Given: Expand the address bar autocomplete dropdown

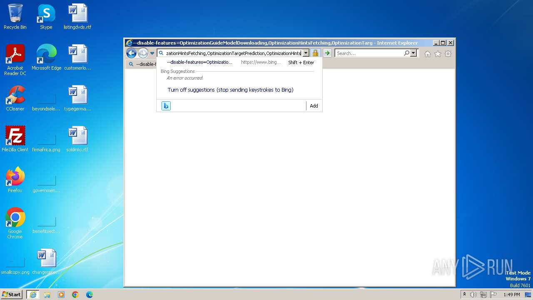Looking at the screenshot, I should [x=306, y=53].
